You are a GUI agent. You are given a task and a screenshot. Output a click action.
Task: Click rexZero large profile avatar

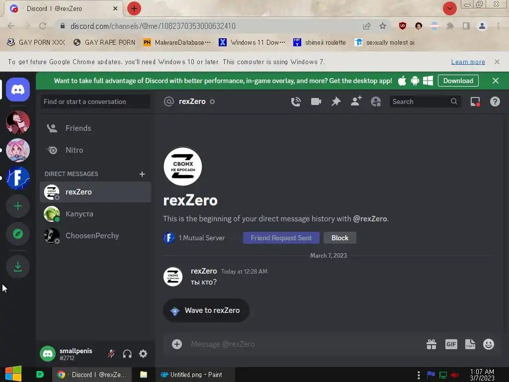[x=183, y=166]
